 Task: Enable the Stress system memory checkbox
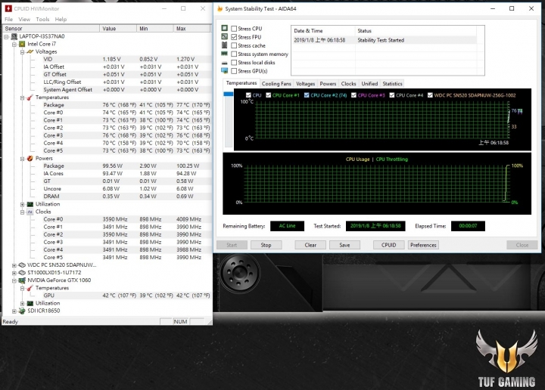[x=234, y=54]
